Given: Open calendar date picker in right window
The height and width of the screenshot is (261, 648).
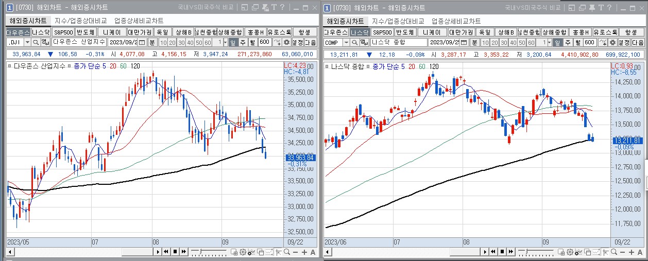Looking at the screenshot, I should (465, 42).
